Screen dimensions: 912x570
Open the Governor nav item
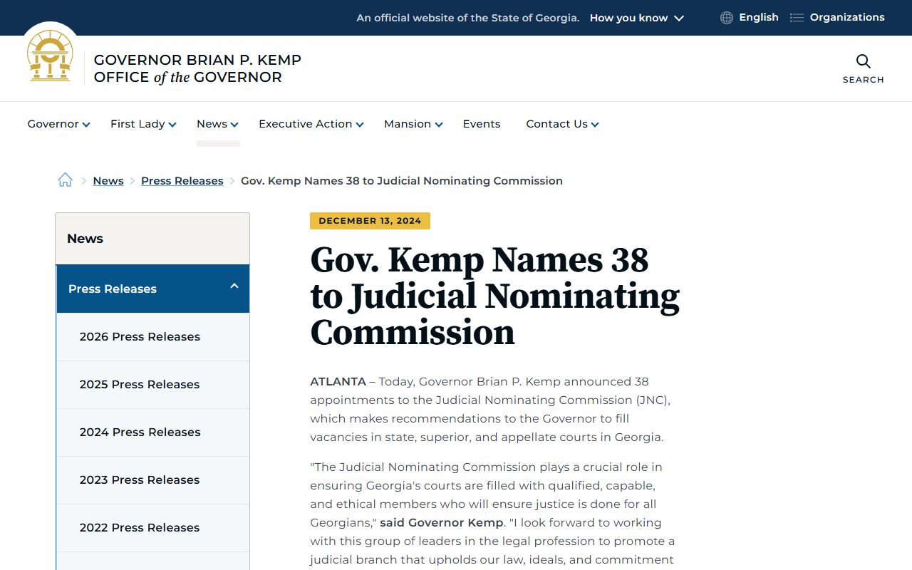pos(53,124)
